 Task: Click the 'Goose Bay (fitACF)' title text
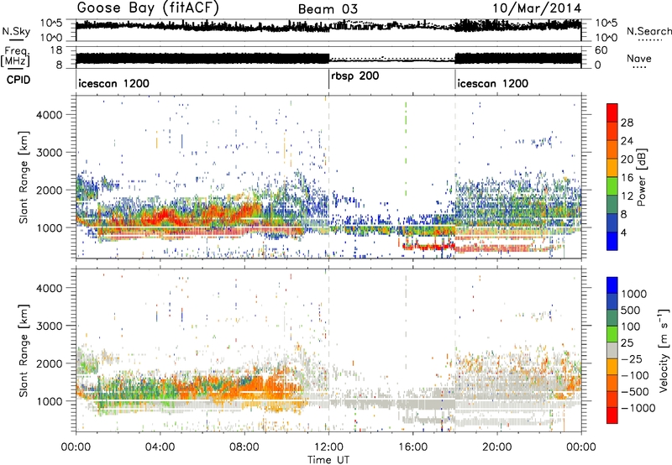tap(148, 8)
